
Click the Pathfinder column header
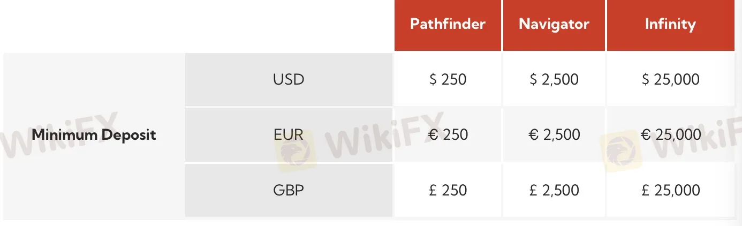(x=448, y=25)
